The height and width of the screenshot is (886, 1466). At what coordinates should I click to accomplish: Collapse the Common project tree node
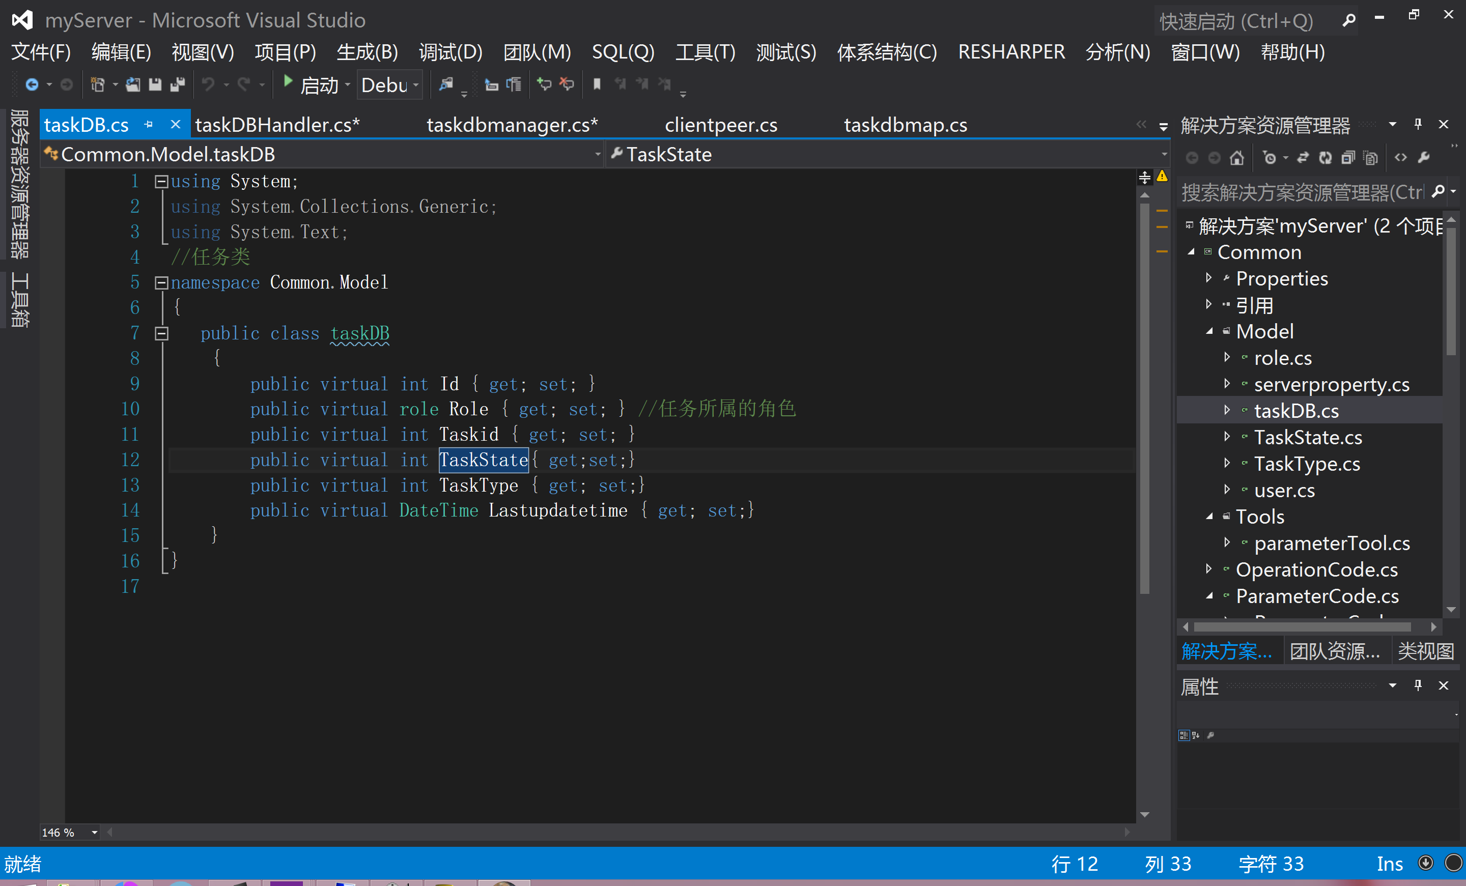(1191, 252)
